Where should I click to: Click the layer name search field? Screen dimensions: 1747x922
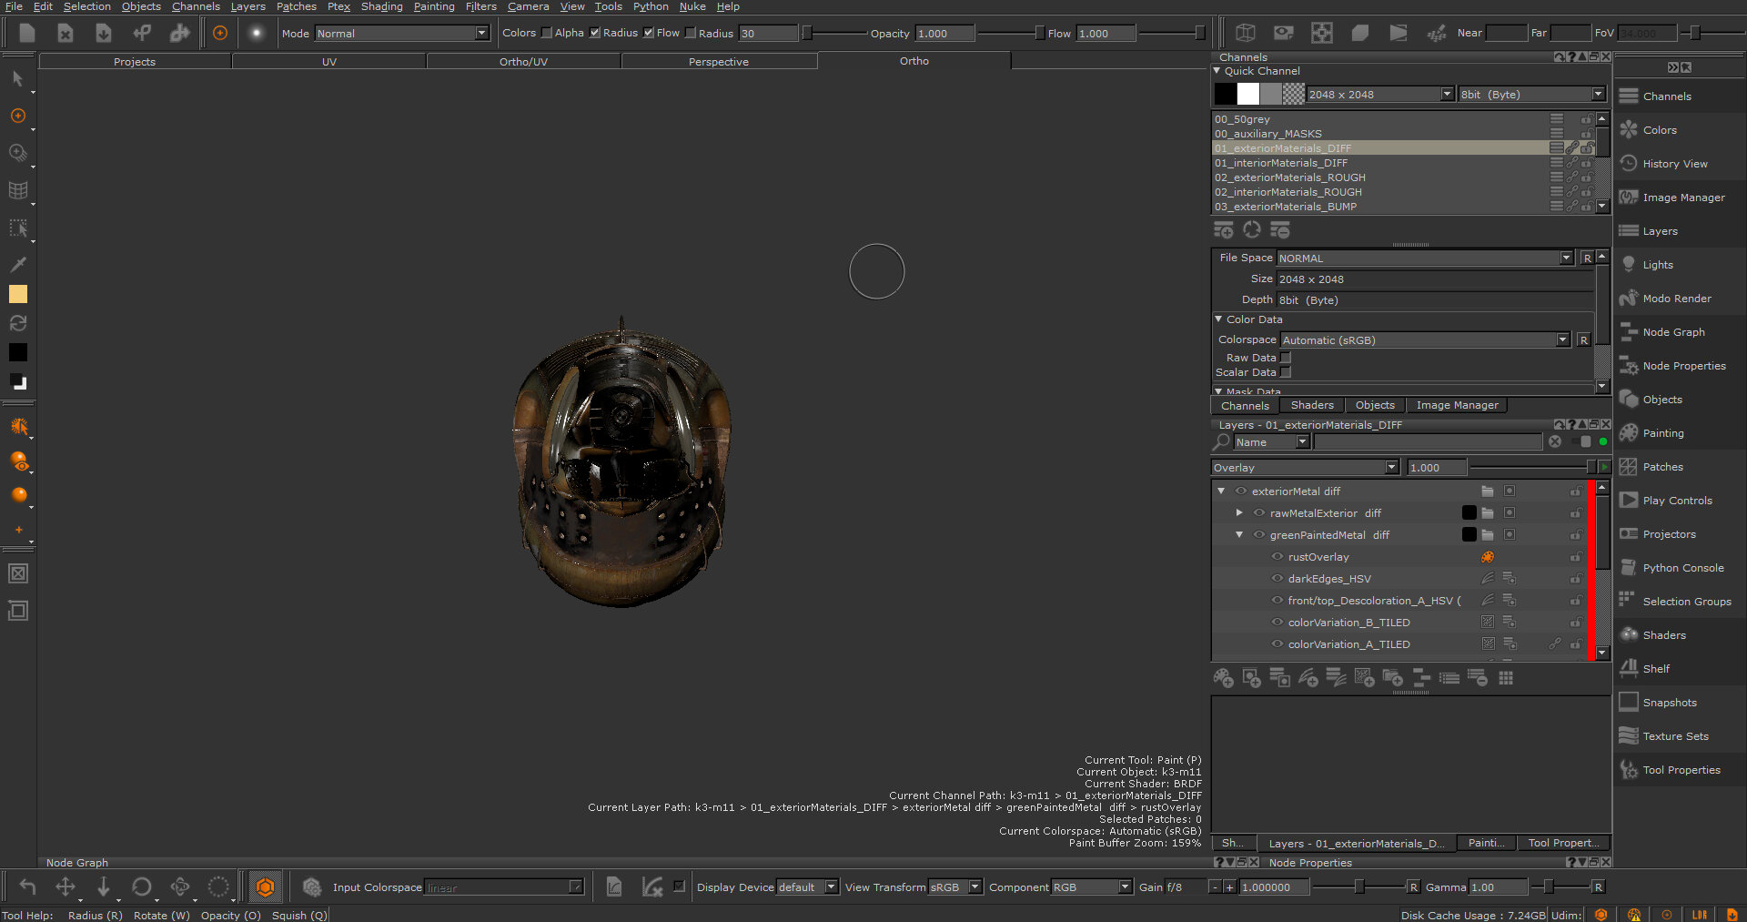(x=1427, y=442)
